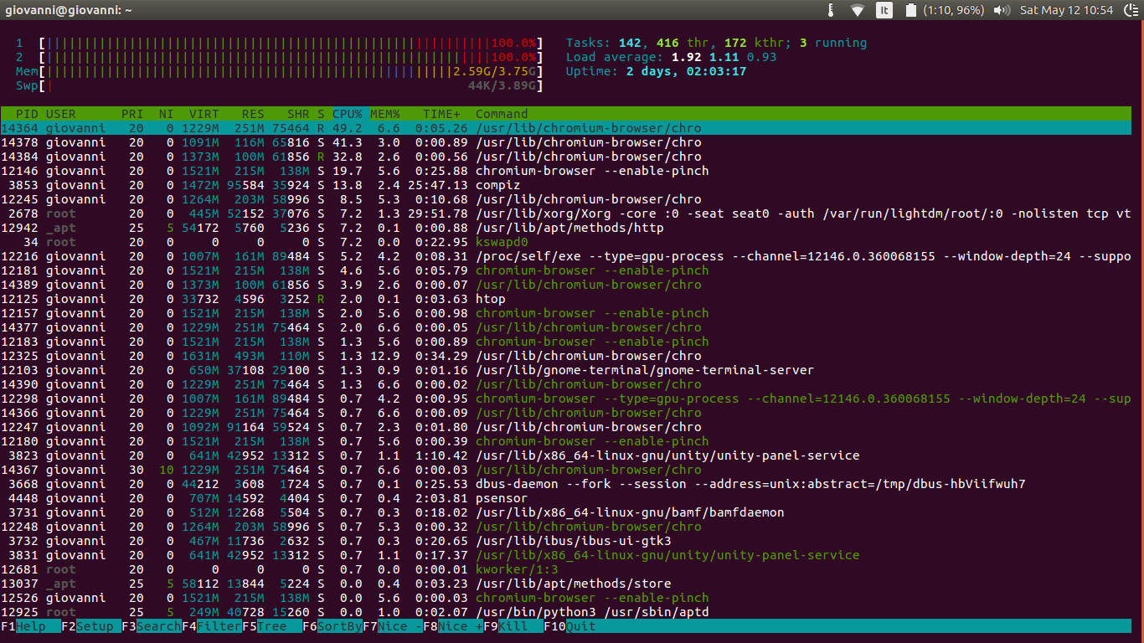Viewport: 1144px width, 643px height.
Task: Select the compiz process row
Action: click(x=497, y=185)
